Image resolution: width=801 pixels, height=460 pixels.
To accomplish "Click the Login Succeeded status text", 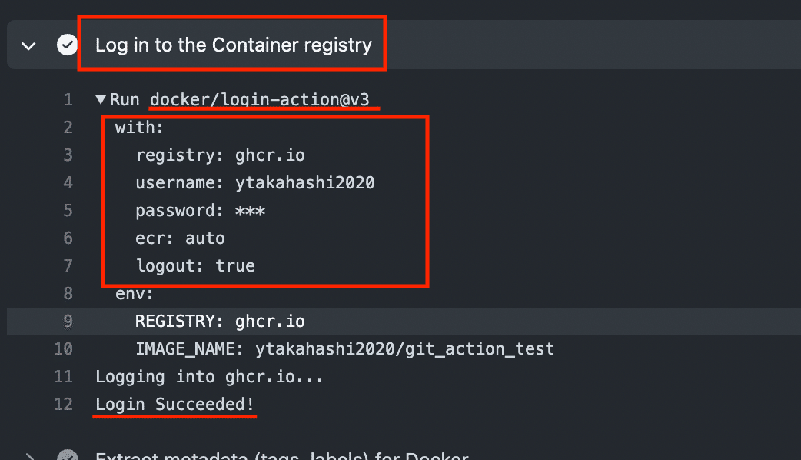I will pos(174,404).
